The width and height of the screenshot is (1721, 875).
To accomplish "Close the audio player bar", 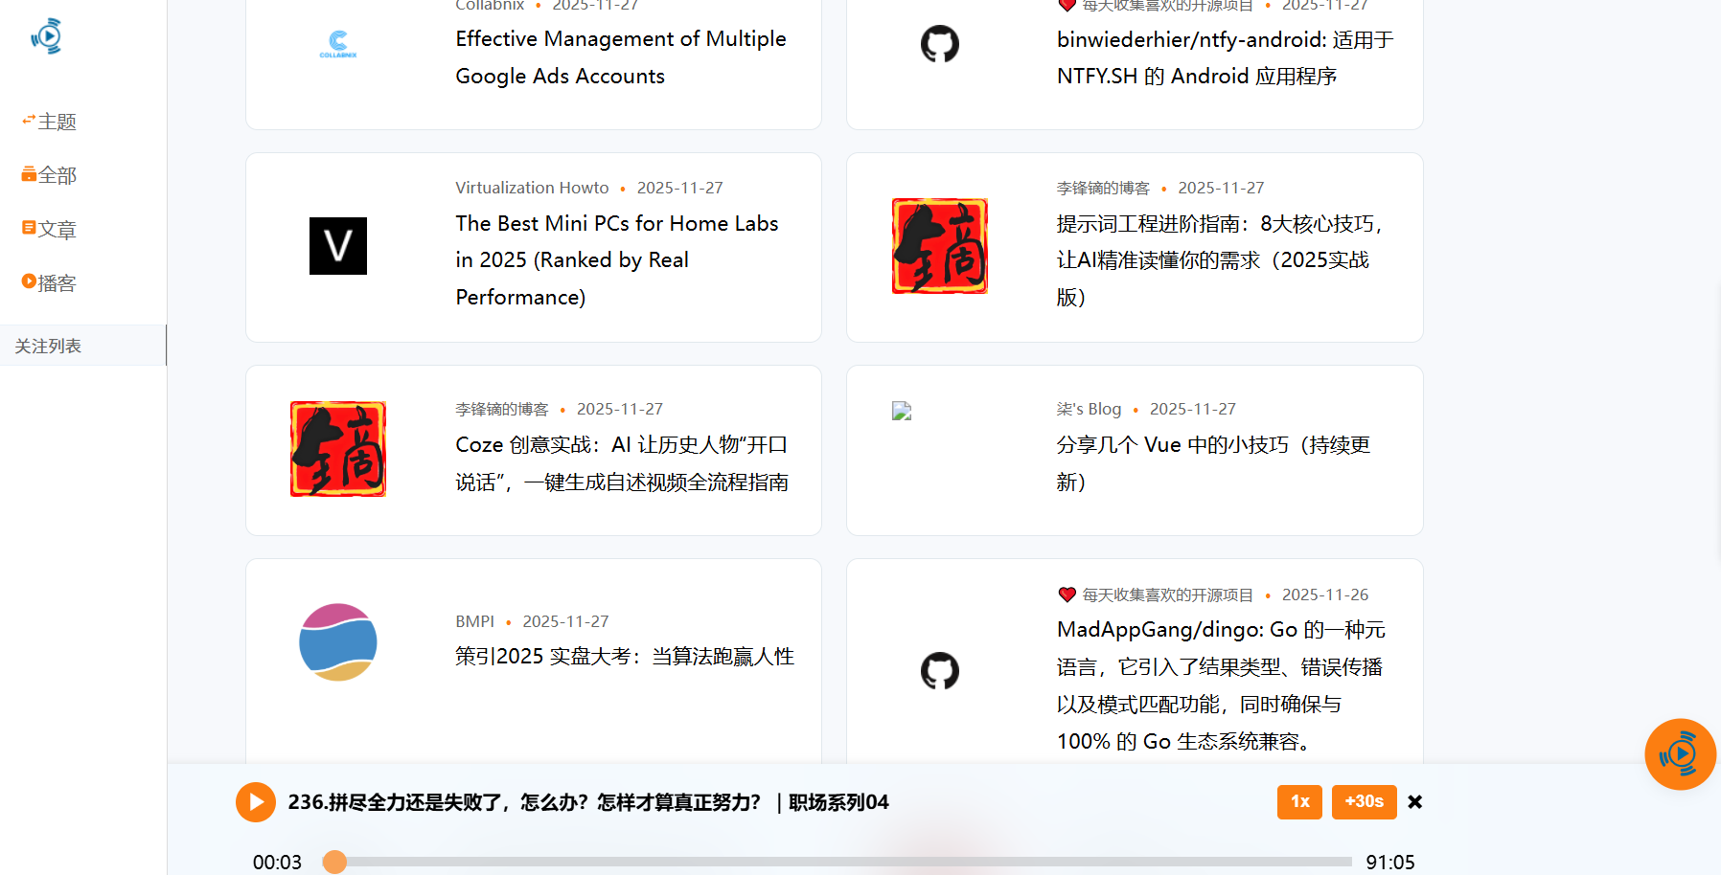I will [x=1414, y=802].
